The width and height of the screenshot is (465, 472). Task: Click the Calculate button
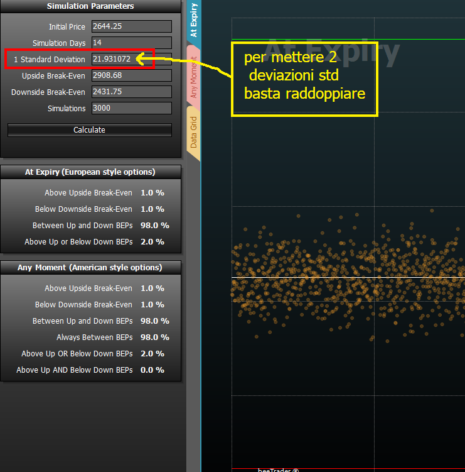(x=90, y=129)
